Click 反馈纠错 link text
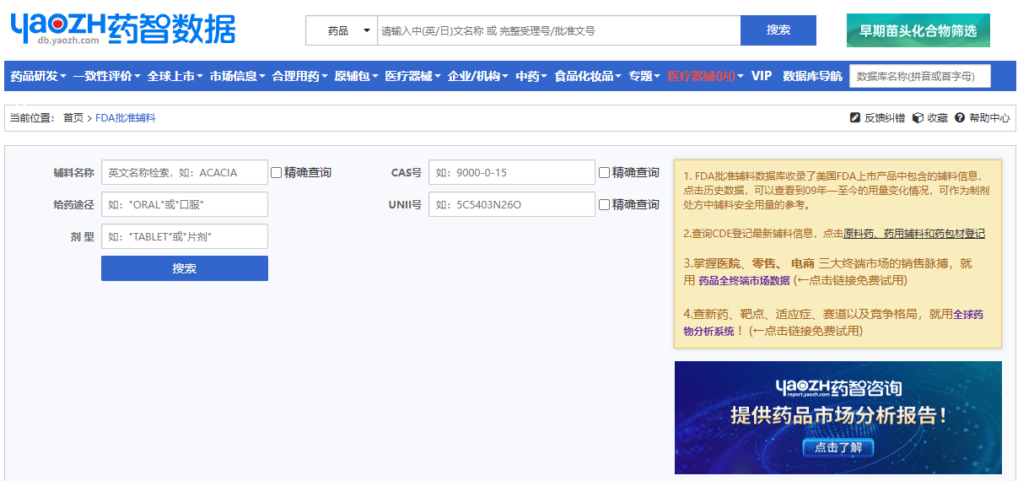This screenshot has width=1018, height=481. point(885,118)
